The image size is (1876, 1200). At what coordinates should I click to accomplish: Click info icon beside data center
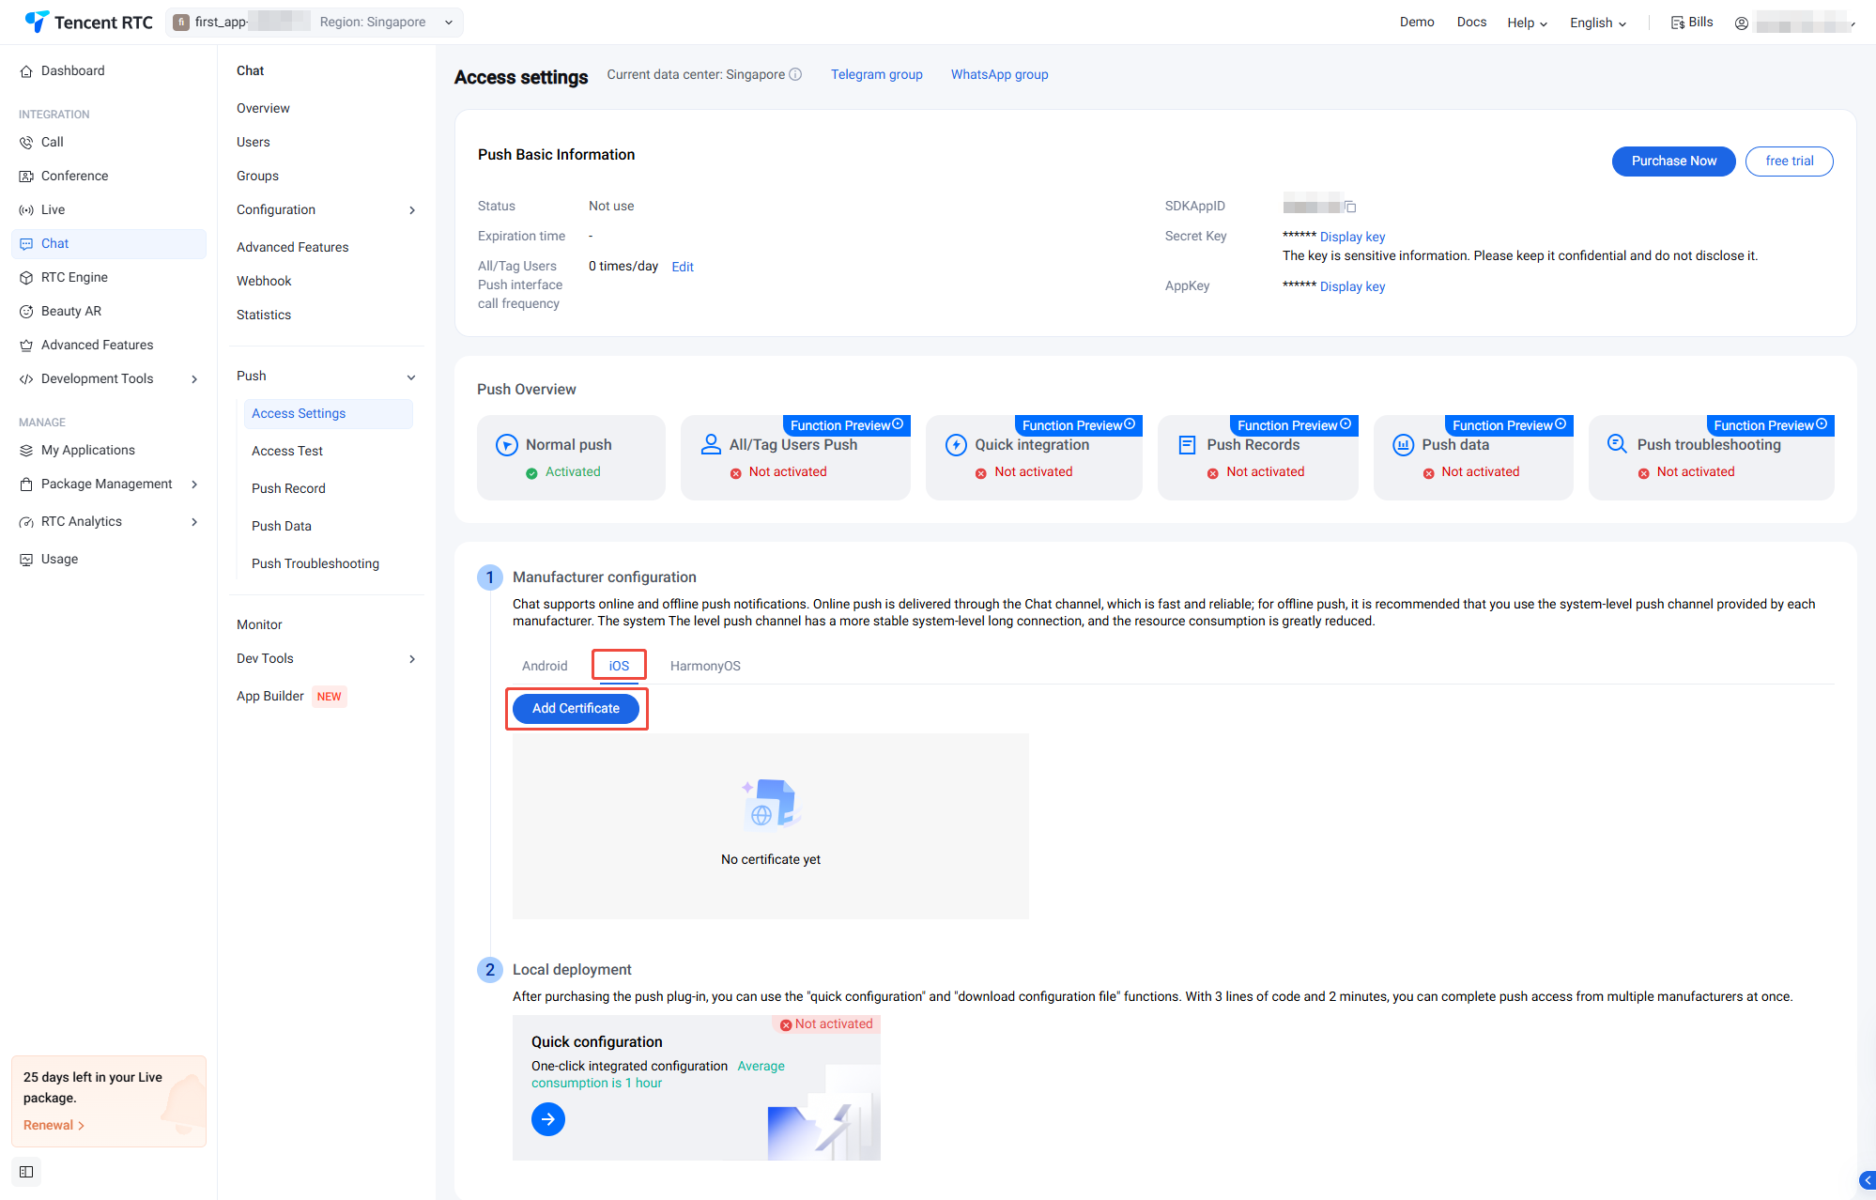[x=795, y=74]
